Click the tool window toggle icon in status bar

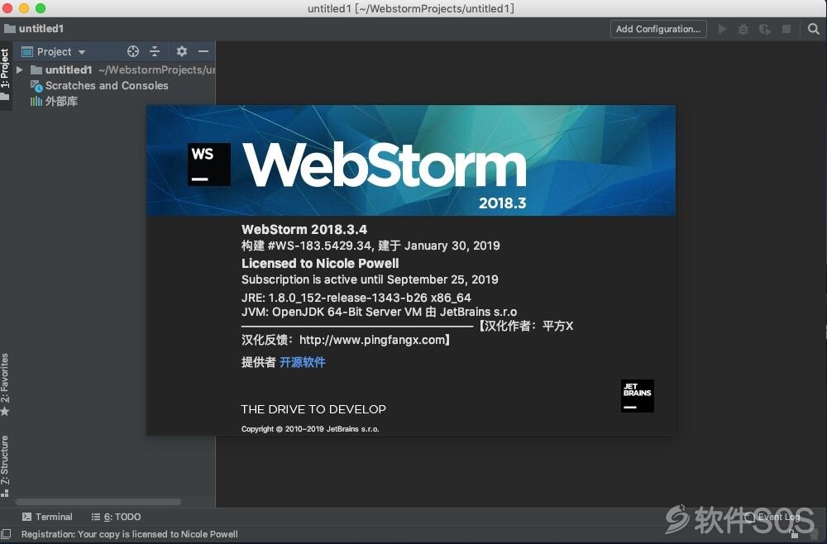point(7,534)
